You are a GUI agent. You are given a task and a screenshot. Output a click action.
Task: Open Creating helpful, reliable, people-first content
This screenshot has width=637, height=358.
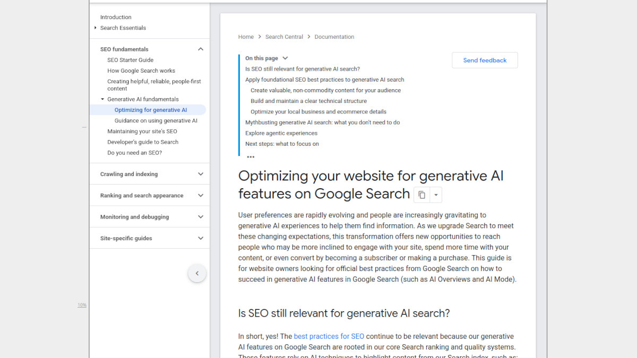click(154, 85)
